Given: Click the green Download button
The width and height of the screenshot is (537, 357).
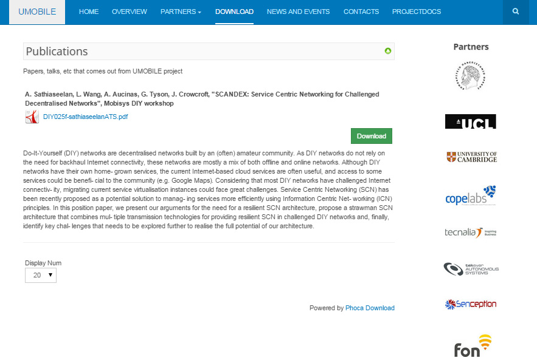Looking at the screenshot, I should 372,136.
